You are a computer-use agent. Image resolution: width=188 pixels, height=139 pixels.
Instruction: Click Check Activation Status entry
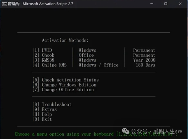pyautogui.click(x=66, y=80)
